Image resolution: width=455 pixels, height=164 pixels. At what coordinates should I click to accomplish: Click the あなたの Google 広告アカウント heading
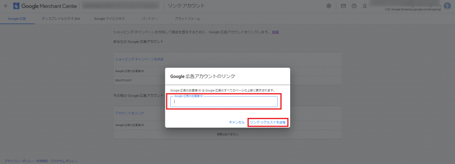tap(139, 42)
